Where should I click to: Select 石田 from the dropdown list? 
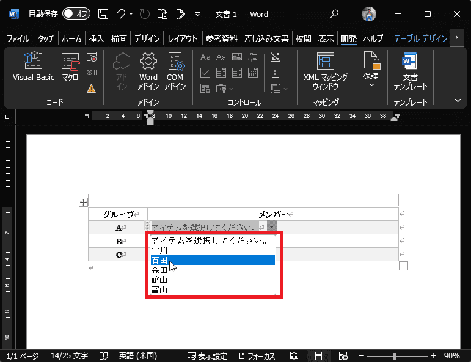coord(213,260)
